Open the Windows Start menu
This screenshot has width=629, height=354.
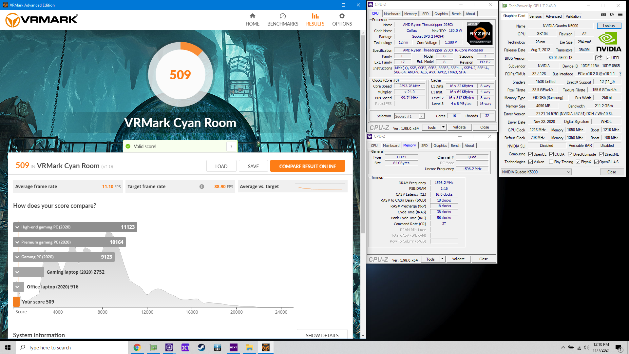pyautogui.click(x=8, y=347)
